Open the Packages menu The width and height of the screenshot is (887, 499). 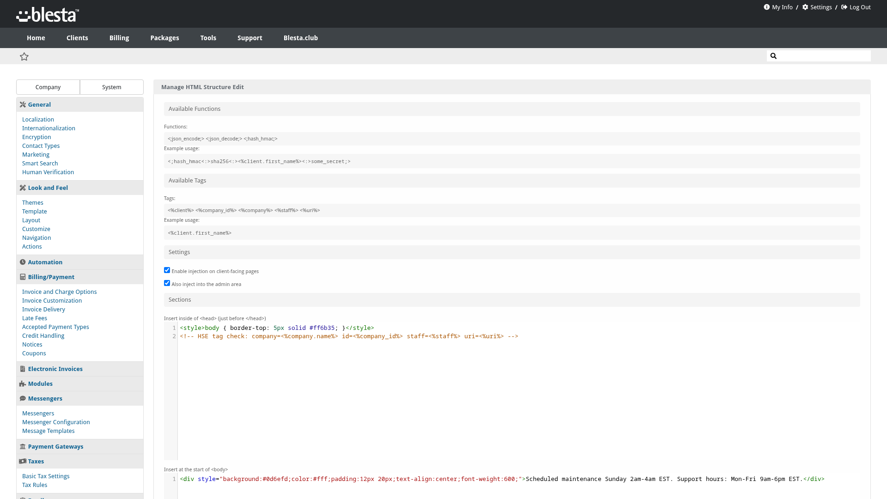tap(164, 38)
